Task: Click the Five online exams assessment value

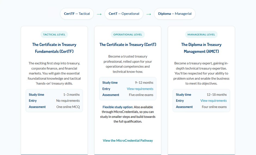Action: (x=141, y=95)
